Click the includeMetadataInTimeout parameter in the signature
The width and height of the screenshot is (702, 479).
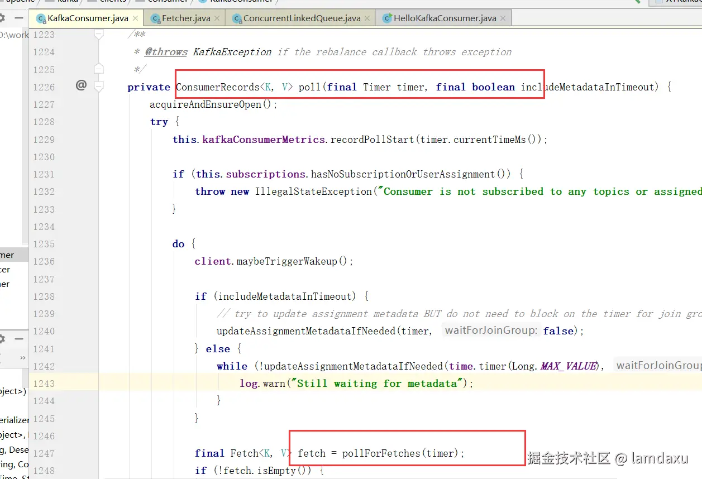pyautogui.click(x=587, y=87)
